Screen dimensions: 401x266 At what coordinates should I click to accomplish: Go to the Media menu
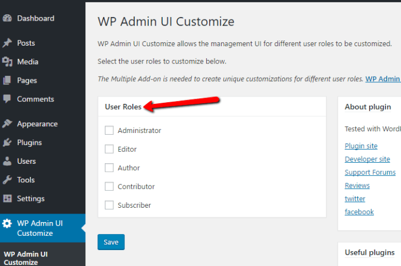(27, 62)
